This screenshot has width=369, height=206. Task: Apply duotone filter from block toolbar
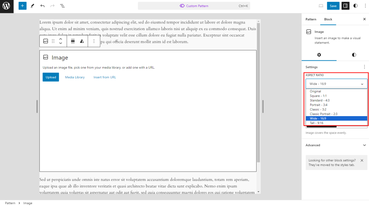(x=82, y=41)
